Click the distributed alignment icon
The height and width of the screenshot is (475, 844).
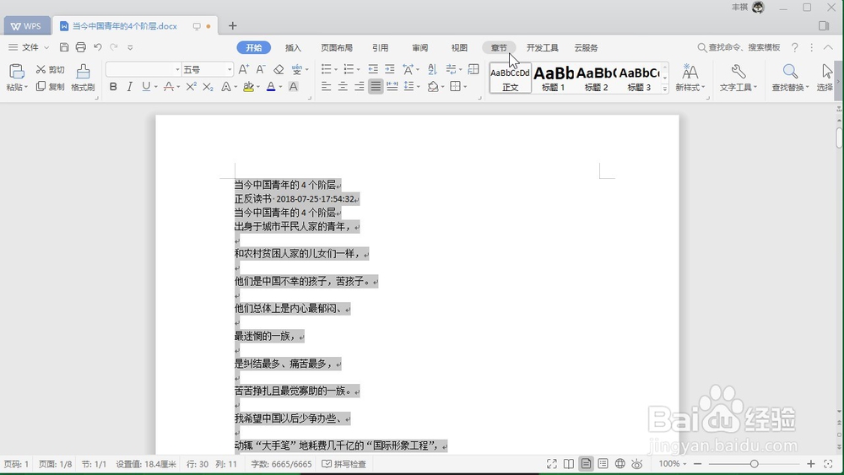[392, 87]
